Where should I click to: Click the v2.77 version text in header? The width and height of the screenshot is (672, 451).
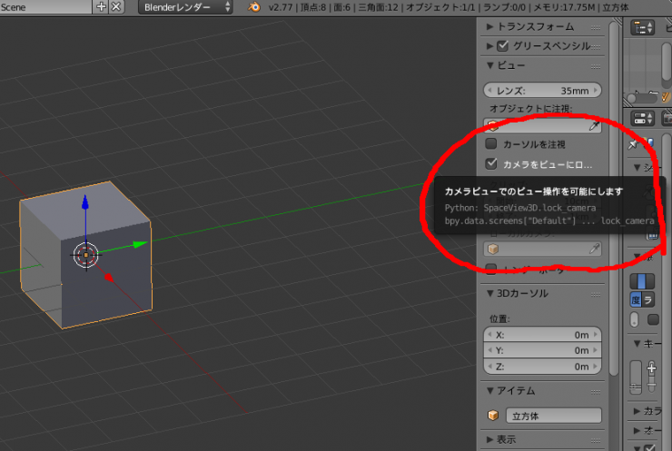pyautogui.click(x=281, y=7)
